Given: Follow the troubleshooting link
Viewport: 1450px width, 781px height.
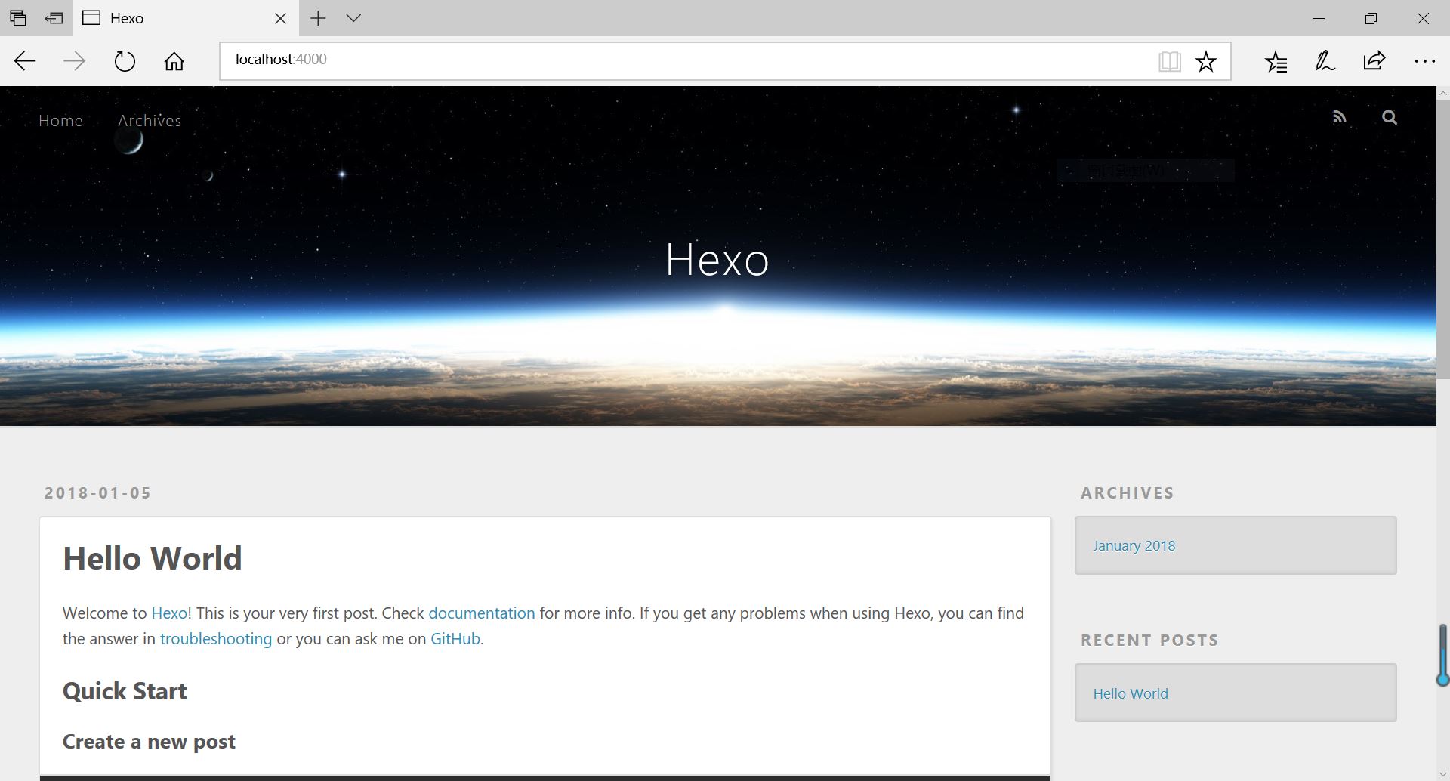Looking at the screenshot, I should [216, 639].
